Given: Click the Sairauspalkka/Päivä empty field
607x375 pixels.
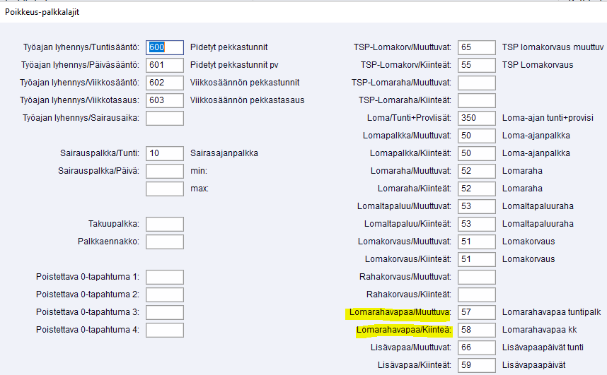Looking at the screenshot, I should coord(164,171).
